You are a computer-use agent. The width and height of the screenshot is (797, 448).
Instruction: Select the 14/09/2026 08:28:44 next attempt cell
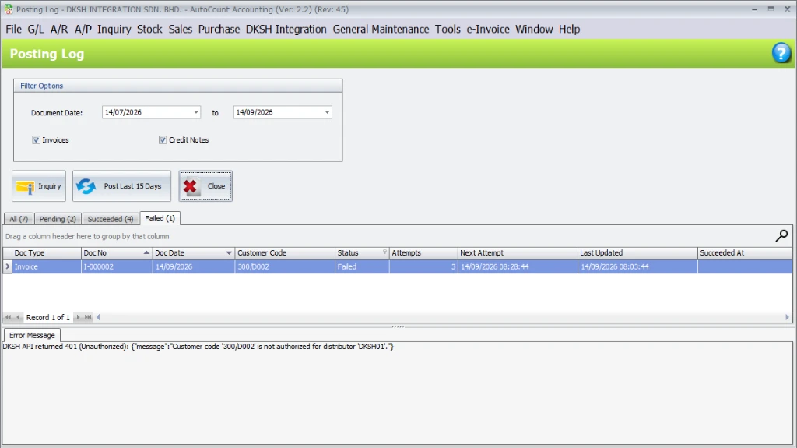pos(518,266)
